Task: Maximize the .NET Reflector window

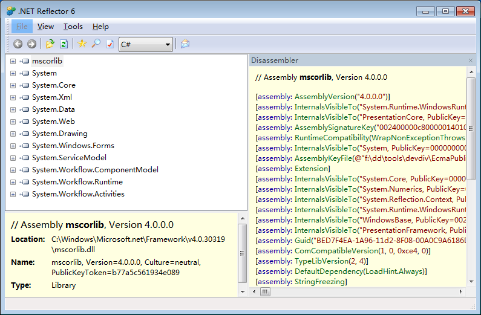Action: [445, 11]
